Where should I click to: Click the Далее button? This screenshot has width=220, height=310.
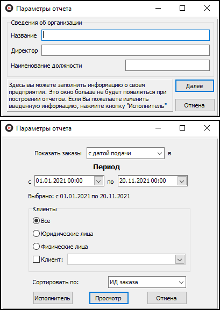pos(195,86)
